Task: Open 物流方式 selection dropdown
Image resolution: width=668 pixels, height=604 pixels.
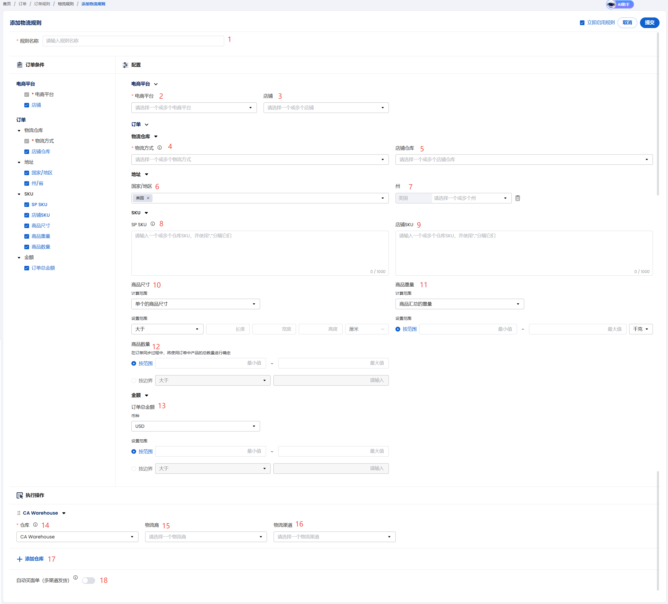Action: coord(260,160)
